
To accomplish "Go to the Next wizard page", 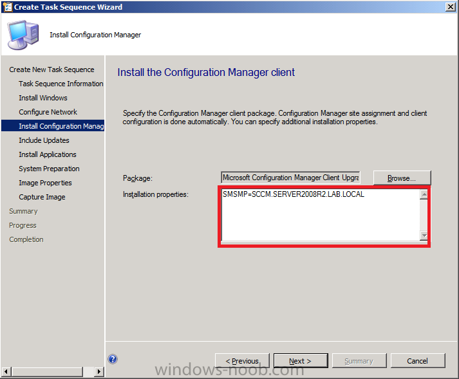I will click(301, 361).
